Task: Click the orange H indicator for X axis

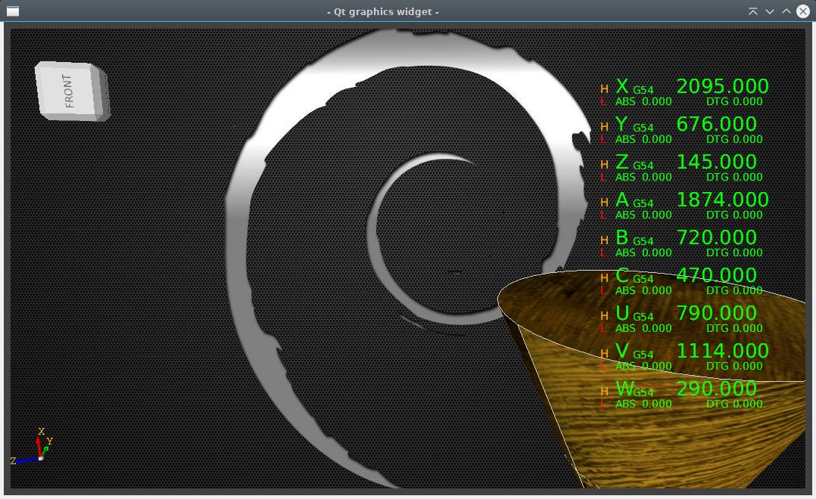Action: pyautogui.click(x=604, y=89)
